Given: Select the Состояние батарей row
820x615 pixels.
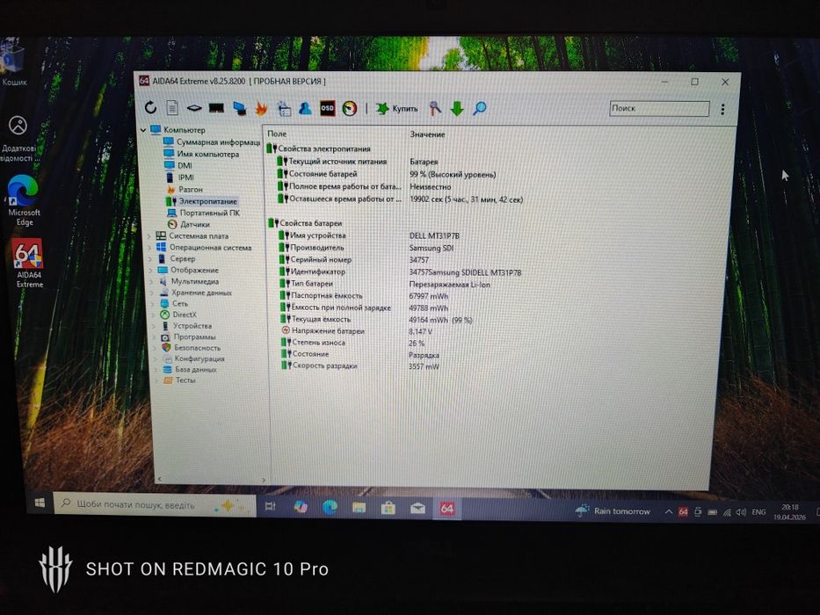Looking at the screenshot, I should pos(400,174).
